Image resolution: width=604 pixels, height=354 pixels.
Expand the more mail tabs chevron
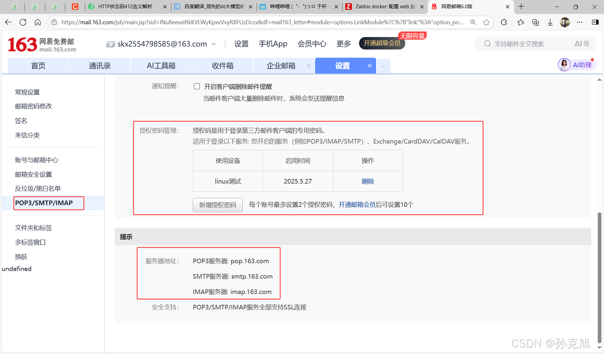(383, 66)
